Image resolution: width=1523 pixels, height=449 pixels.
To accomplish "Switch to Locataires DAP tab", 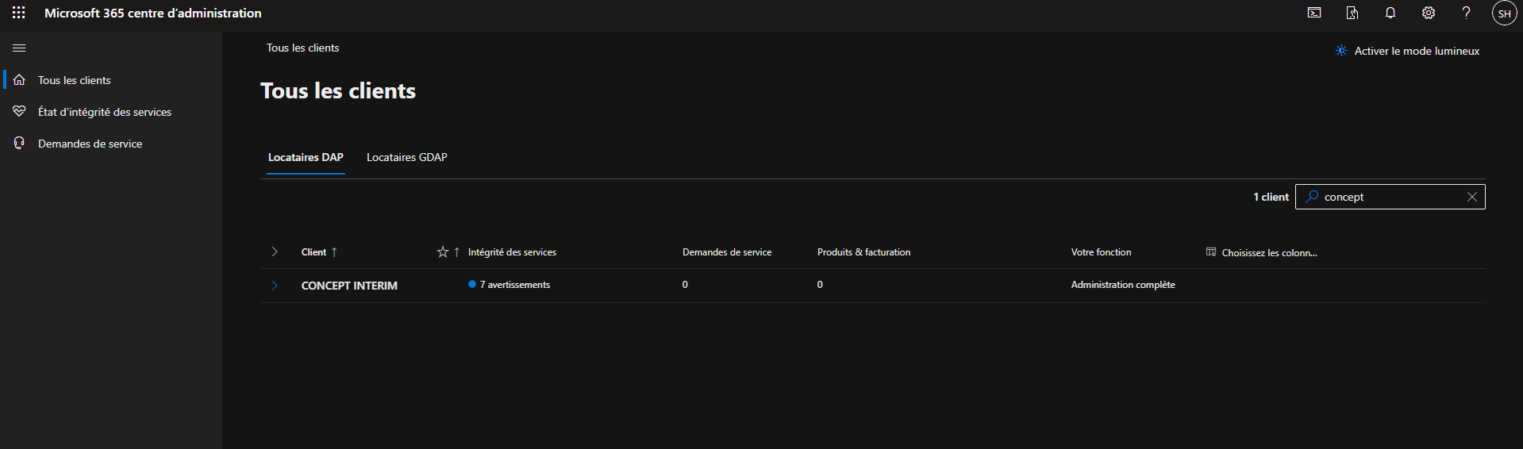I will [x=306, y=157].
